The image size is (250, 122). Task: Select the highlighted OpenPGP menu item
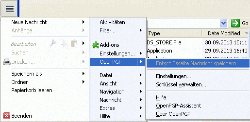pyautogui.click(x=118, y=62)
